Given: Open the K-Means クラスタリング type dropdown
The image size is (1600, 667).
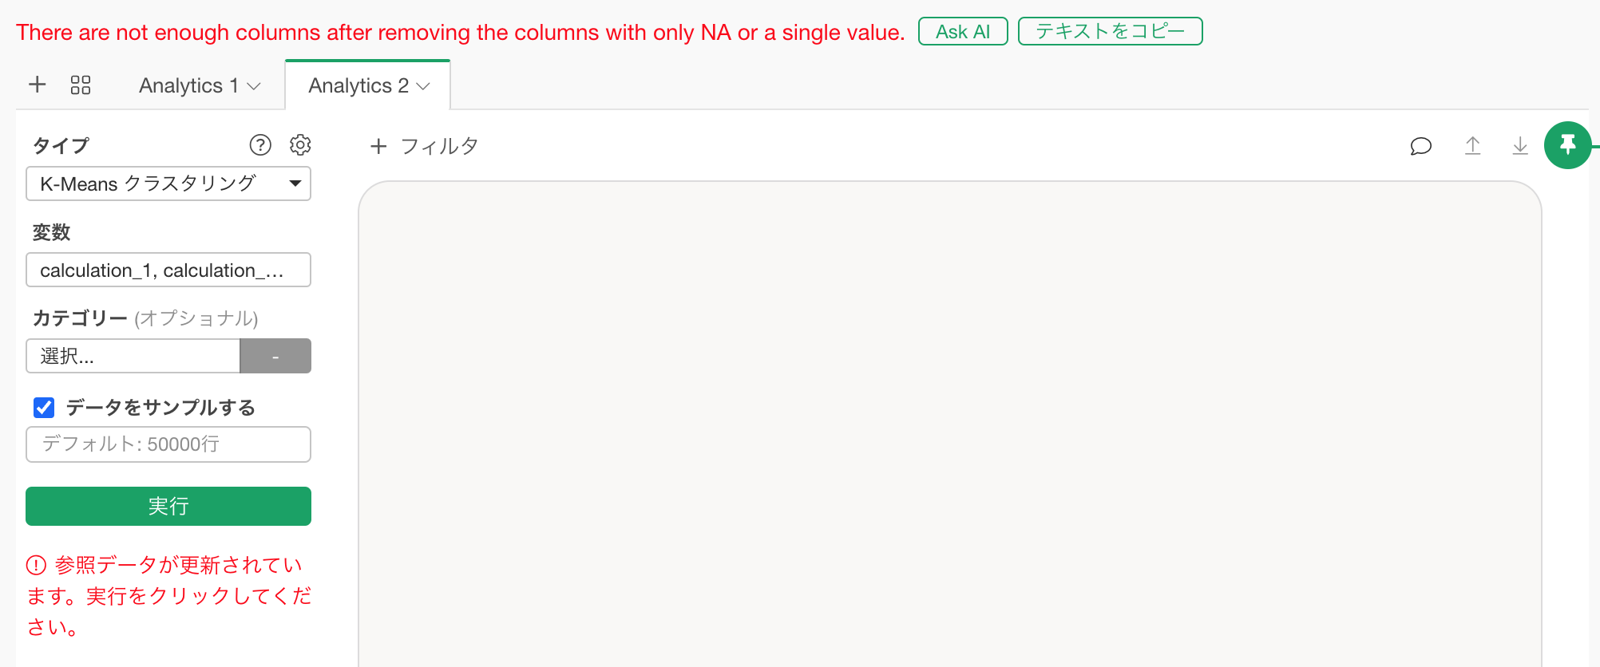Looking at the screenshot, I should (168, 184).
